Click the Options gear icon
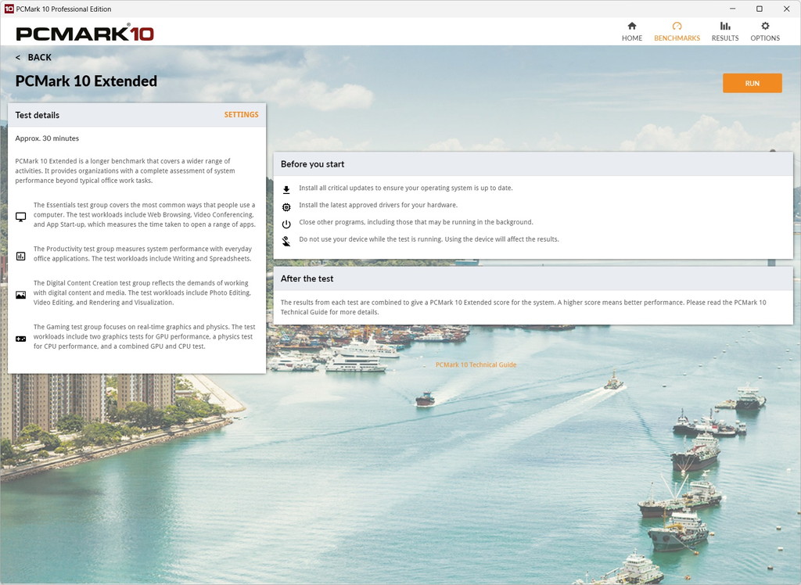801x585 pixels. 765,26
